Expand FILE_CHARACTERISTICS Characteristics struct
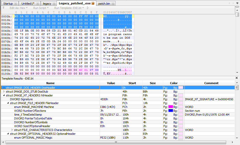This screenshot has width=240, height=145. 12,130
